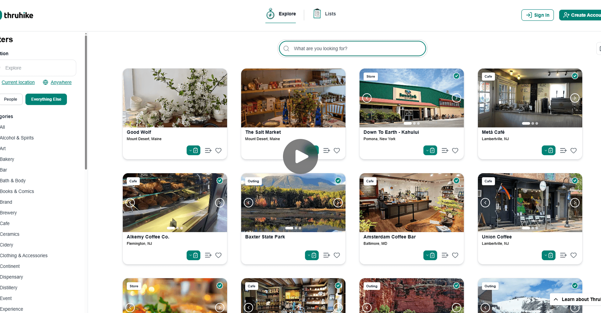Viewport: 601px width, 313px height.
Task: Next photo arrow on Baxter State Park card
Action: point(338,203)
